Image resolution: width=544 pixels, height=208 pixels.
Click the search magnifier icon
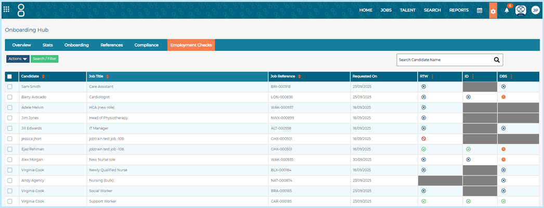[x=497, y=60]
